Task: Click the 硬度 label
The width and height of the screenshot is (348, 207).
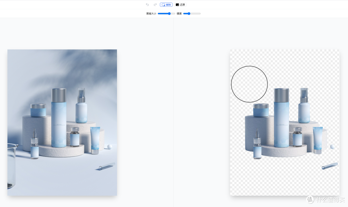Action: click(x=179, y=14)
